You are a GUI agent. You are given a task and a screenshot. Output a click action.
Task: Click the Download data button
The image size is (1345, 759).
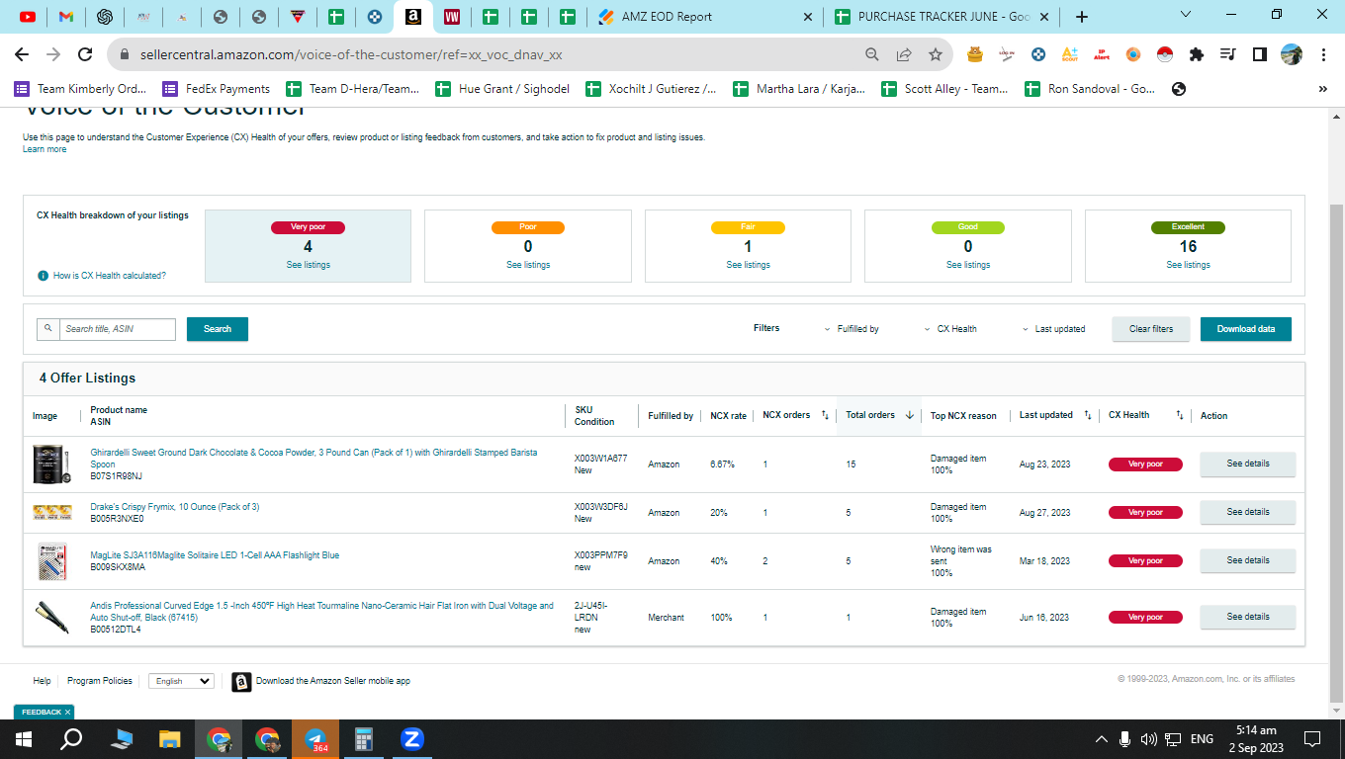click(1246, 329)
